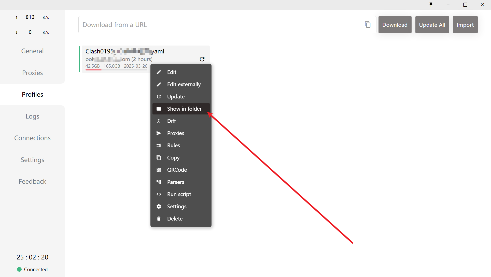Open the Connections sidebar tab

click(32, 138)
